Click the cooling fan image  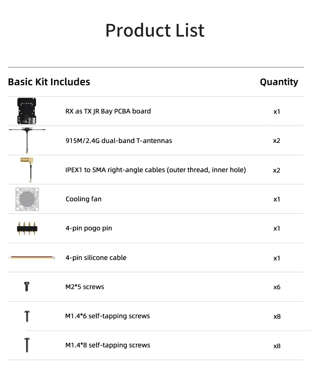[x=27, y=199]
